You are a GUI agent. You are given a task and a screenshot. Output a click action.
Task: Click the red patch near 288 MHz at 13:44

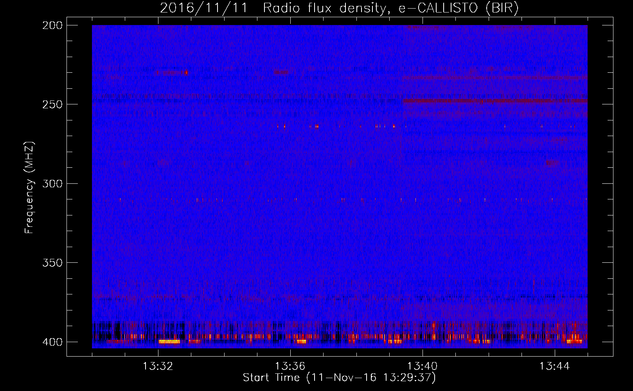click(x=552, y=163)
